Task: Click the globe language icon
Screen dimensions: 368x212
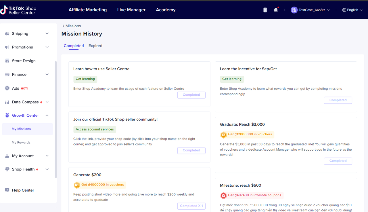Action: click(344, 10)
